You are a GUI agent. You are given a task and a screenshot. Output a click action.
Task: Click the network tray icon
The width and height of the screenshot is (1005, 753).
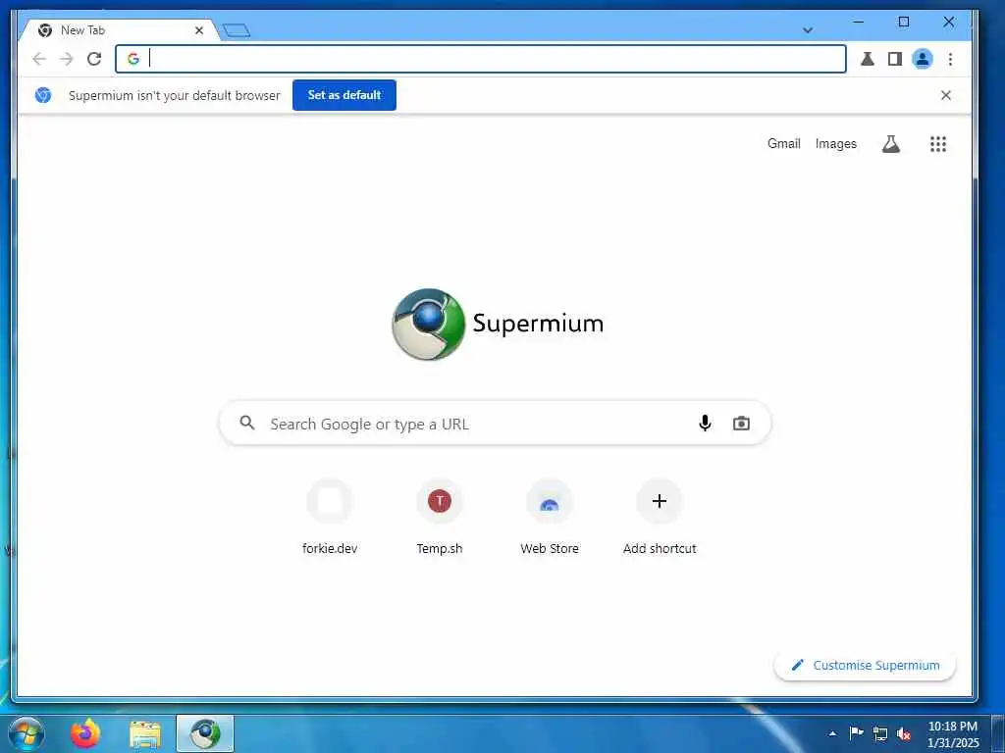880,733
